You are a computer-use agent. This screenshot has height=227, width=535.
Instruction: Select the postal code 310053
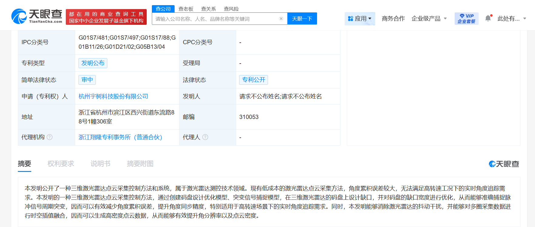point(249,117)
